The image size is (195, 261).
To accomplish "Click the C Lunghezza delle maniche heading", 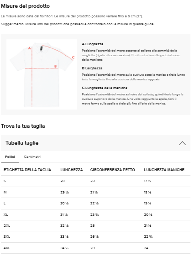I will (105, 88).
